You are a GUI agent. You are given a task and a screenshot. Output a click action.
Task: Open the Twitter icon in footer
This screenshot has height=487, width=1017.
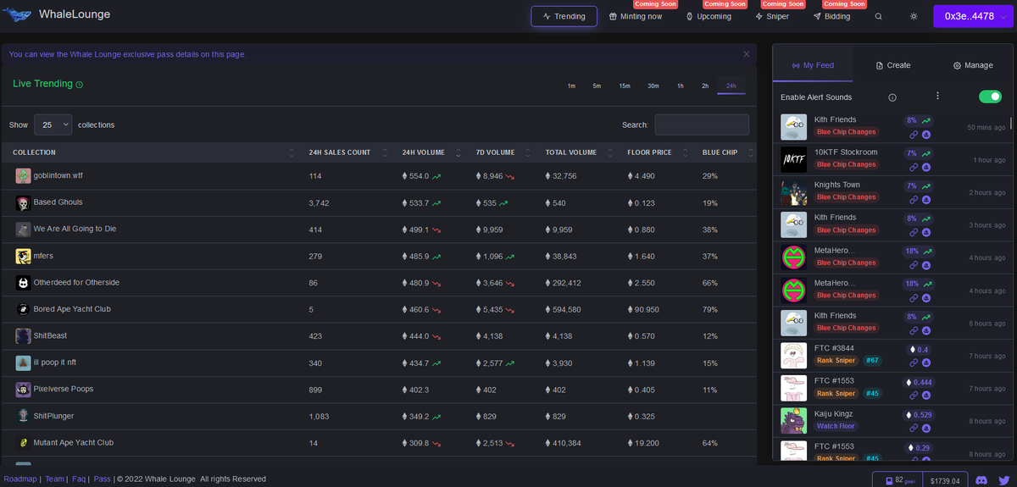[1003, 480]
